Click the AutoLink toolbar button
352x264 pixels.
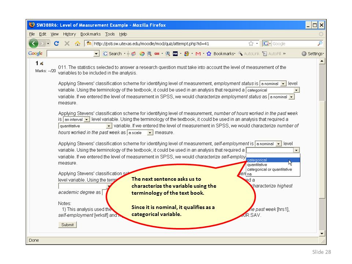(x=249, y=54)
